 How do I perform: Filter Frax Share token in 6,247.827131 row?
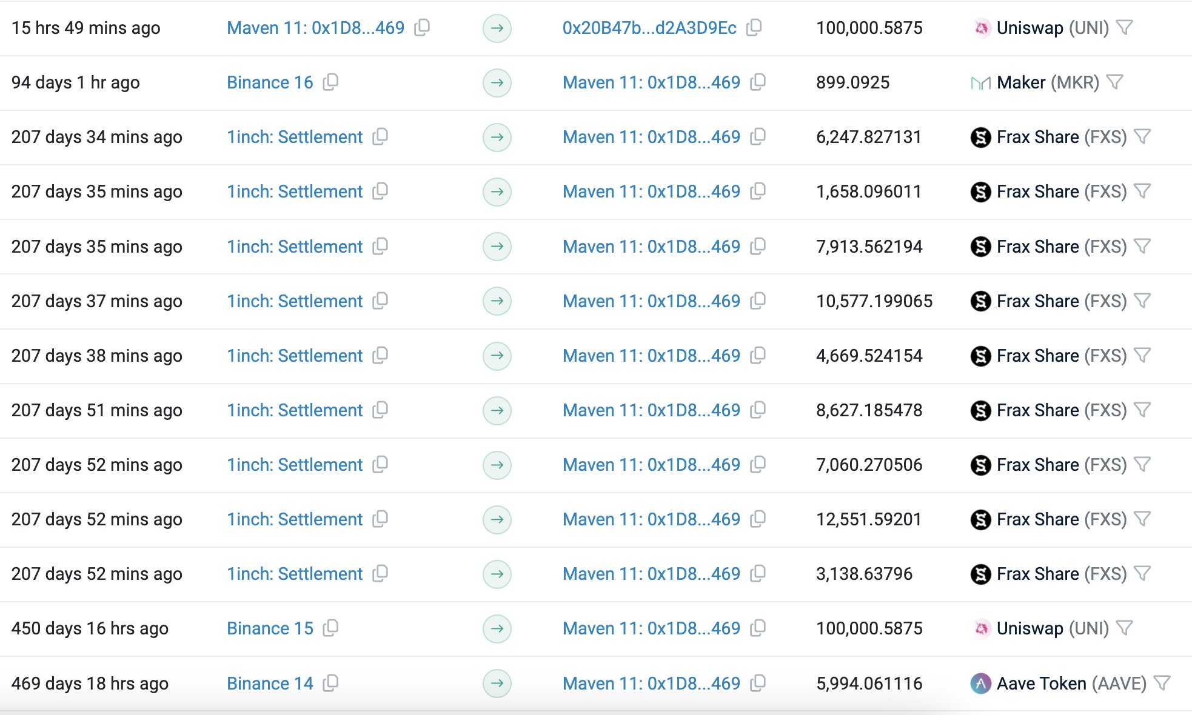tap(1143, 137)
